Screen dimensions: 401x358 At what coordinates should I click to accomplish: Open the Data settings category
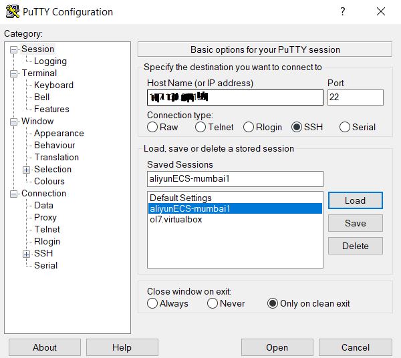point(43,205)
